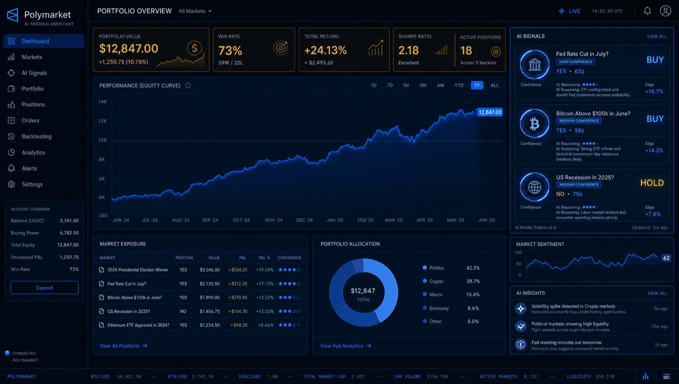Click the Macro legend color dot
Viewport: 679px width, 384px height.
[425, 294]
